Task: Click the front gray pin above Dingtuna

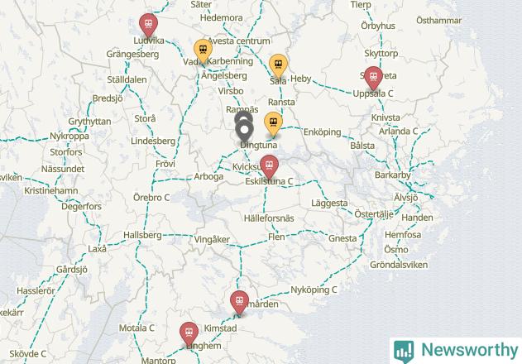Action: [x=245, y=130]
